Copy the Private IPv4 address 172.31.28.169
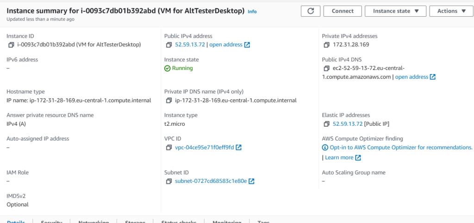 (326, 45)
